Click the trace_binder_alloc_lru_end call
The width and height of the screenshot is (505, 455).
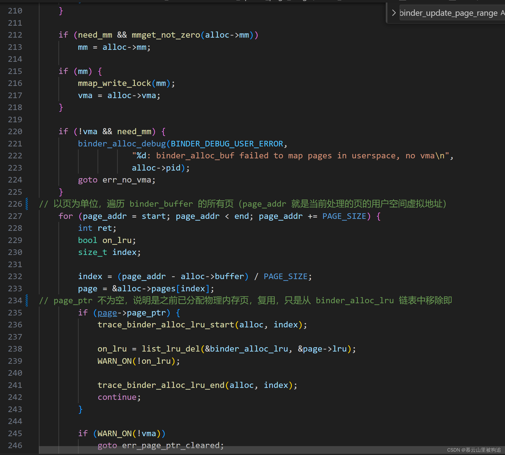pos(161,385)
